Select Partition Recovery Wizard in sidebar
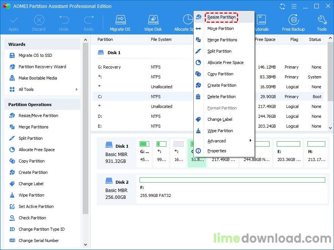Screen dimensions: 334x250 [42, 67]
